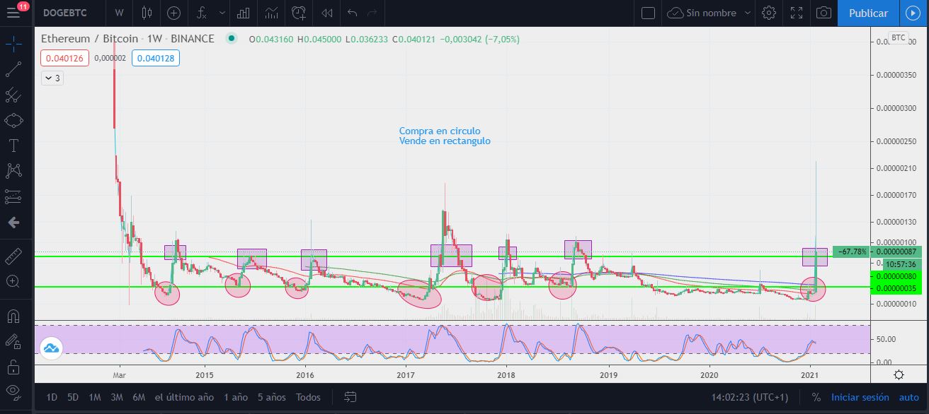The width and height of the screenshot is (929, 414).
Task: Click the blue buy price 0.040128
Action: pyautogui.click(x=155, y=58)
